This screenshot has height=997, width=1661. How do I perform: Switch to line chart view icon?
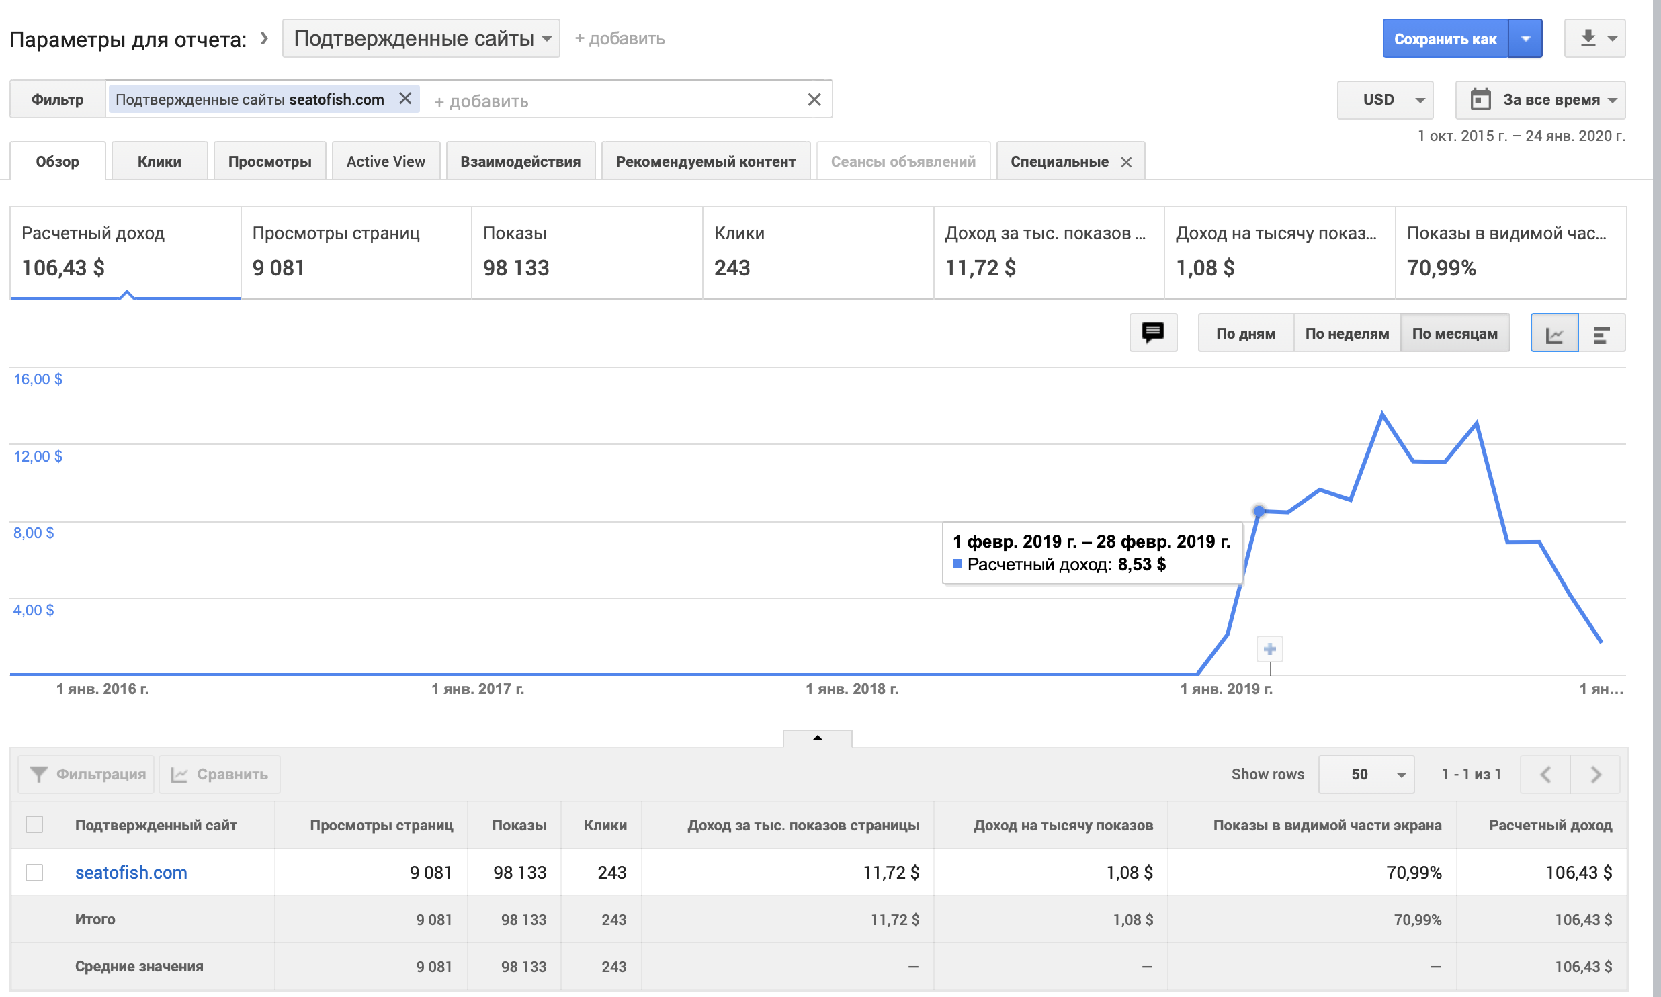click(1554, 333)
